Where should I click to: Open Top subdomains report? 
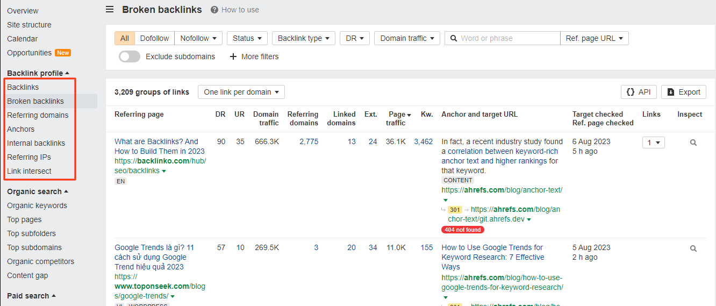tap(34, 247)
